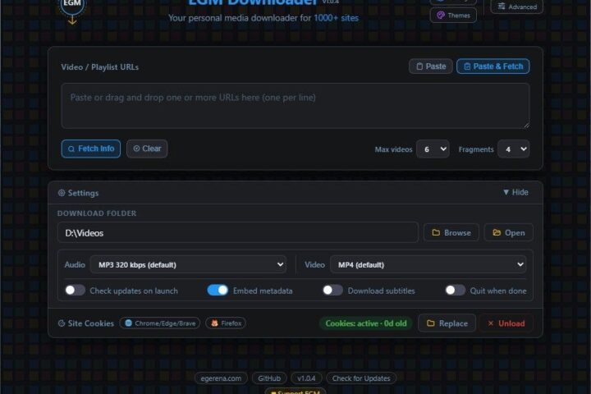
Task: Toggle Quit when done switch
Action: point(455,291)
